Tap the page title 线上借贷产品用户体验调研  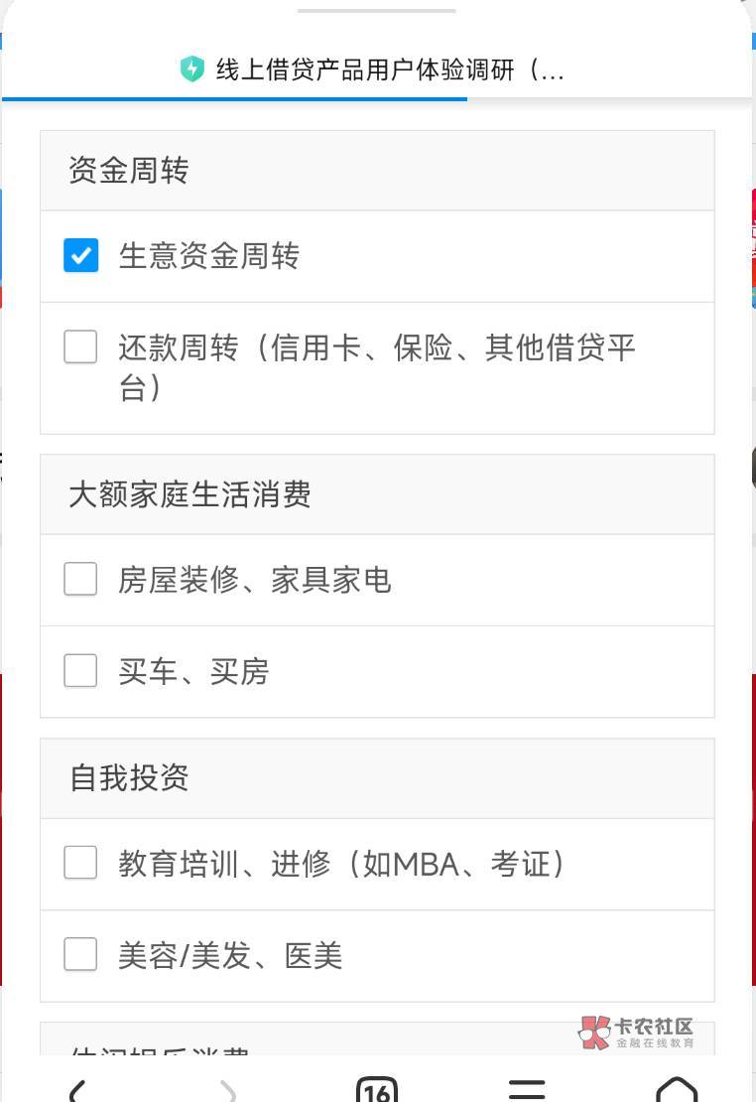(x=389, y=69)
